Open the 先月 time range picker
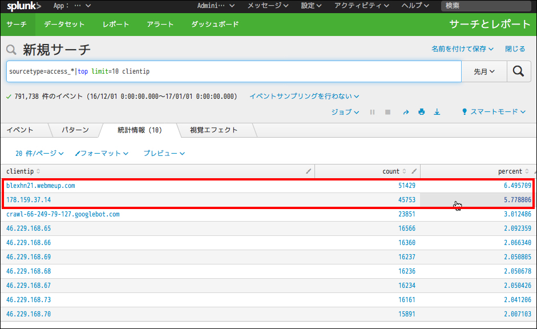 coord(484,71)
